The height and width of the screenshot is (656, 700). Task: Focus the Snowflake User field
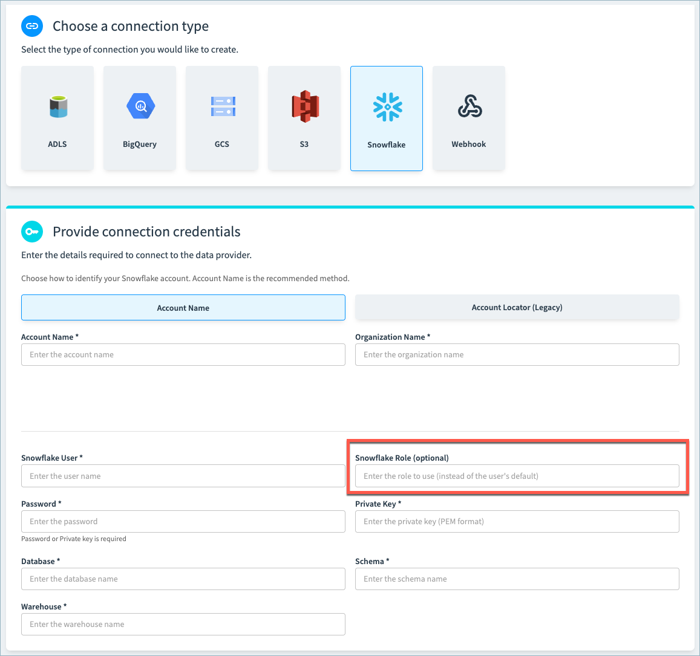183,476
